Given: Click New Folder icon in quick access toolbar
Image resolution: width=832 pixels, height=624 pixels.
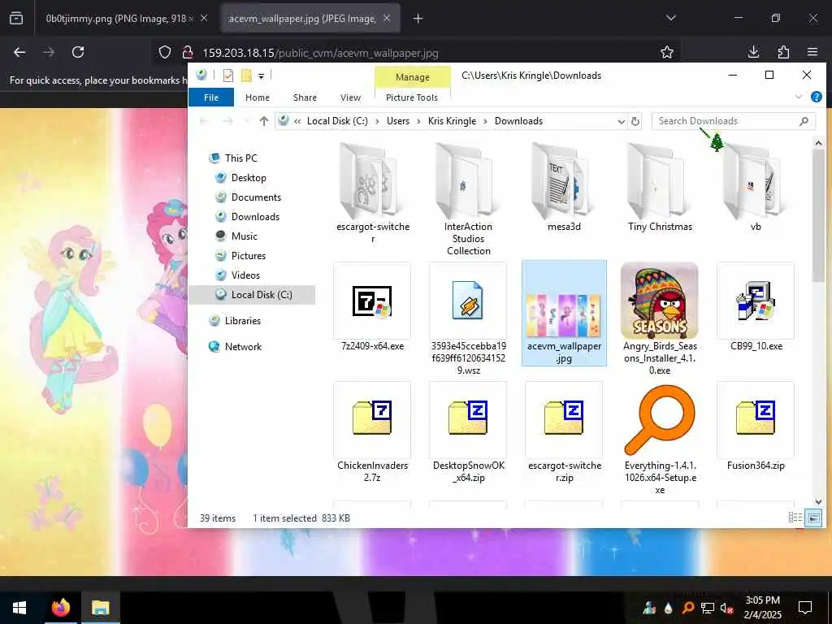Looking at the screenshot, I should click(x=246, y=76).
